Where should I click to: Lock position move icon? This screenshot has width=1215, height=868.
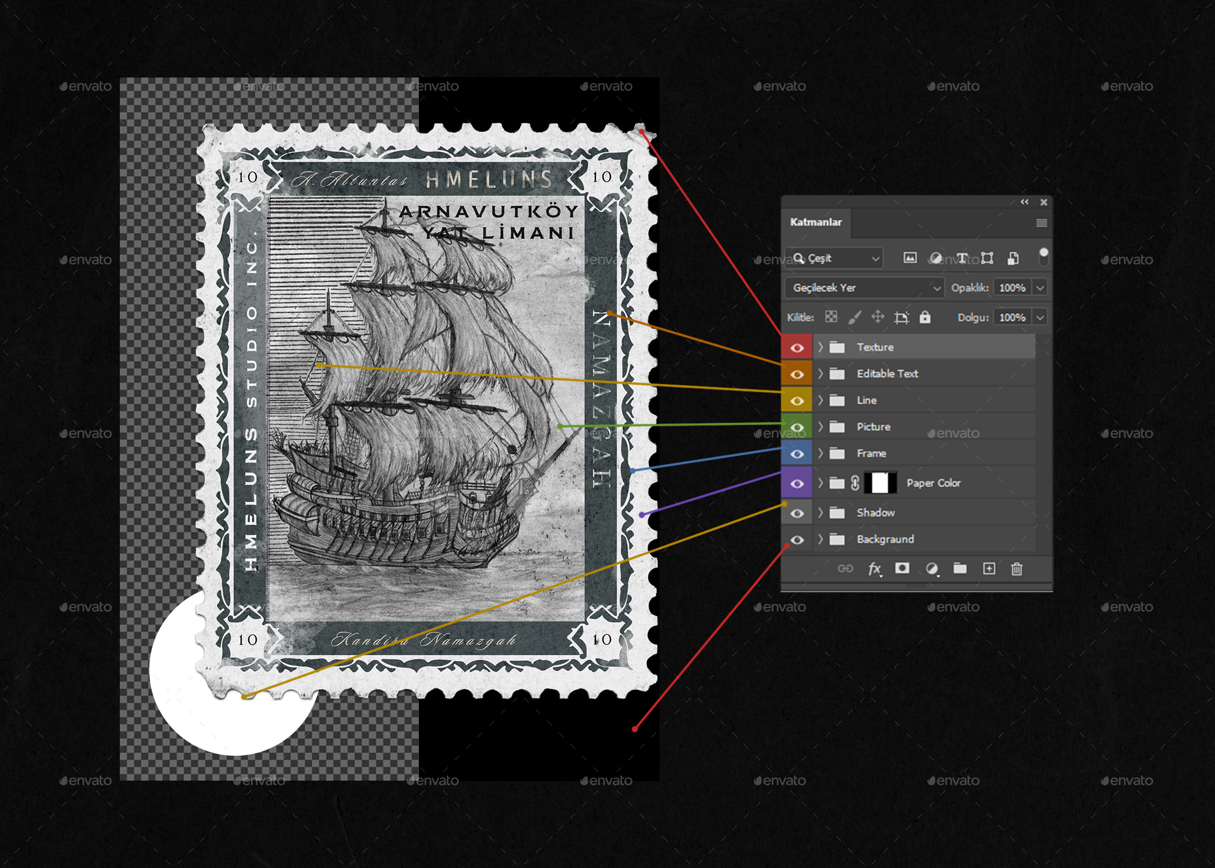(x=878, y=317)
